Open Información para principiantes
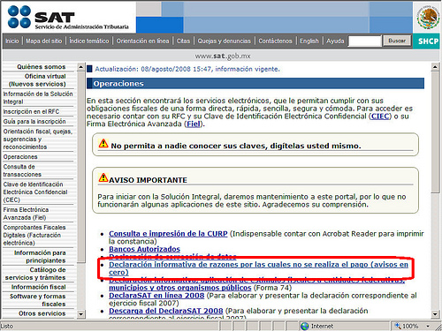Screen dimensions: 442x331 [x=40, y=257]
